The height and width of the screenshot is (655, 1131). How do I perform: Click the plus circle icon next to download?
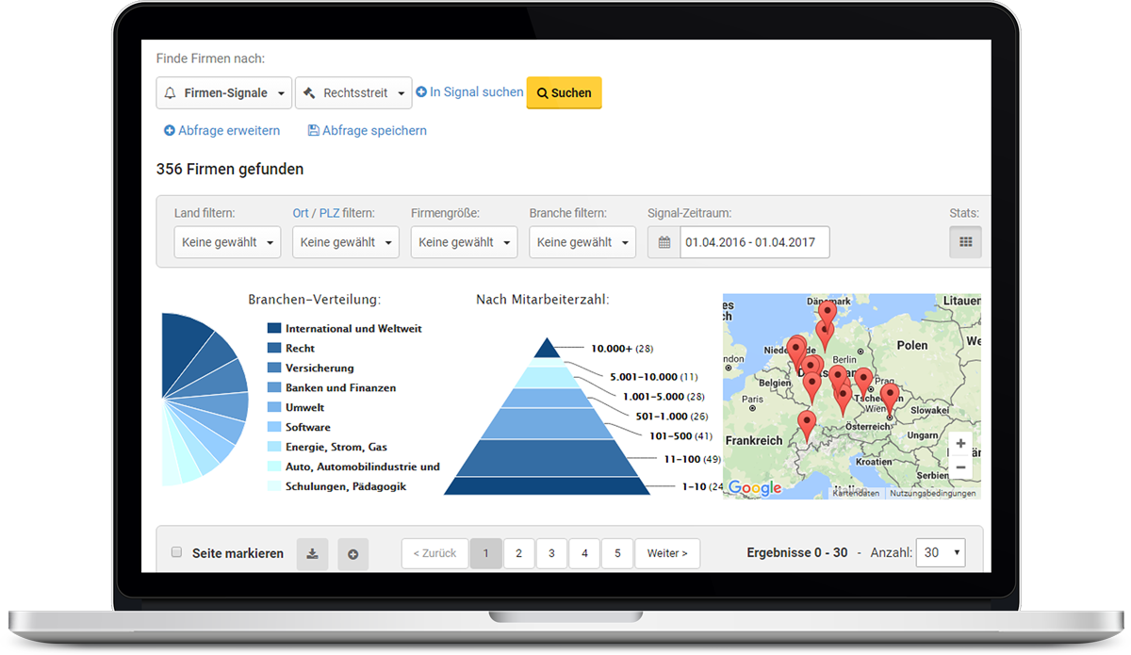click(353, 554)
